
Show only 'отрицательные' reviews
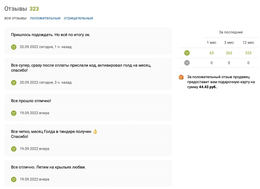(78, 18)
